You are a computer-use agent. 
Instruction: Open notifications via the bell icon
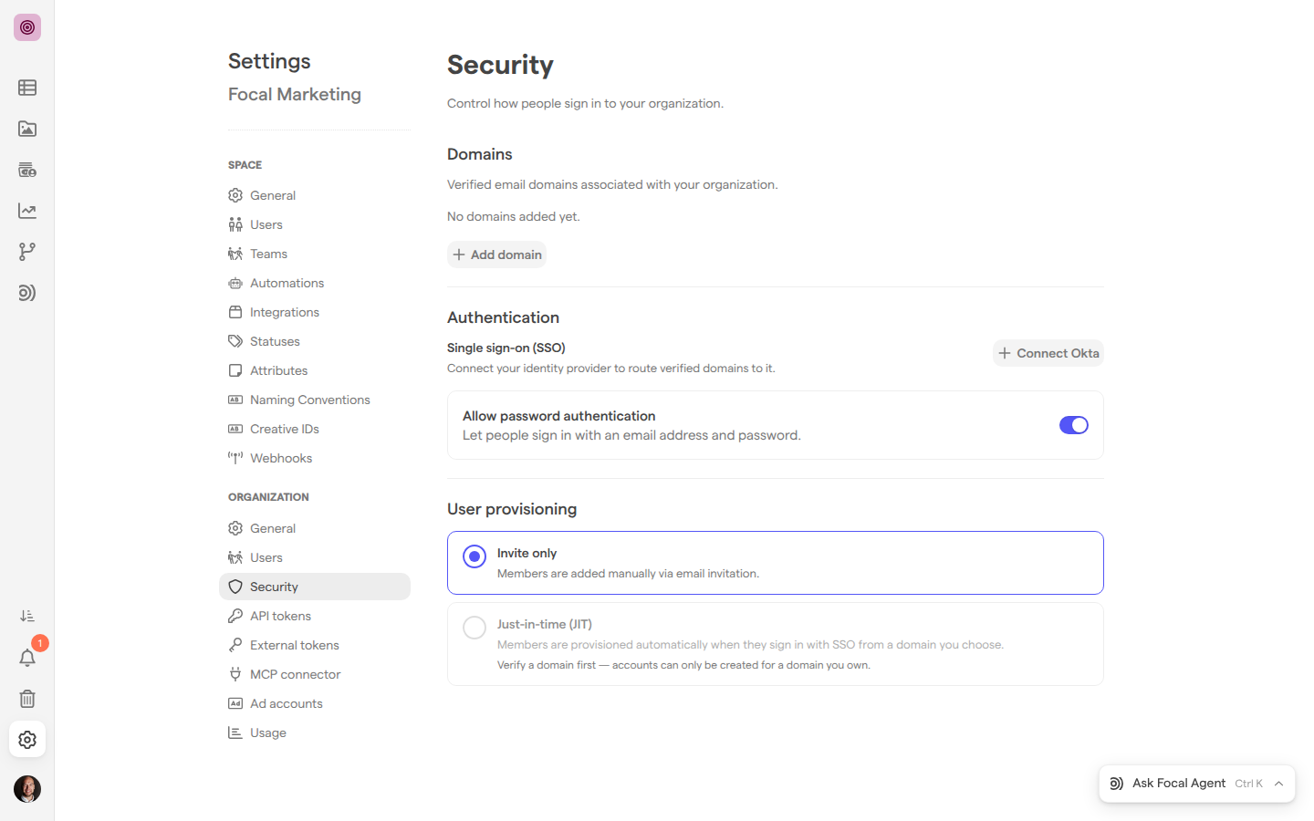(x=27, y=658)
